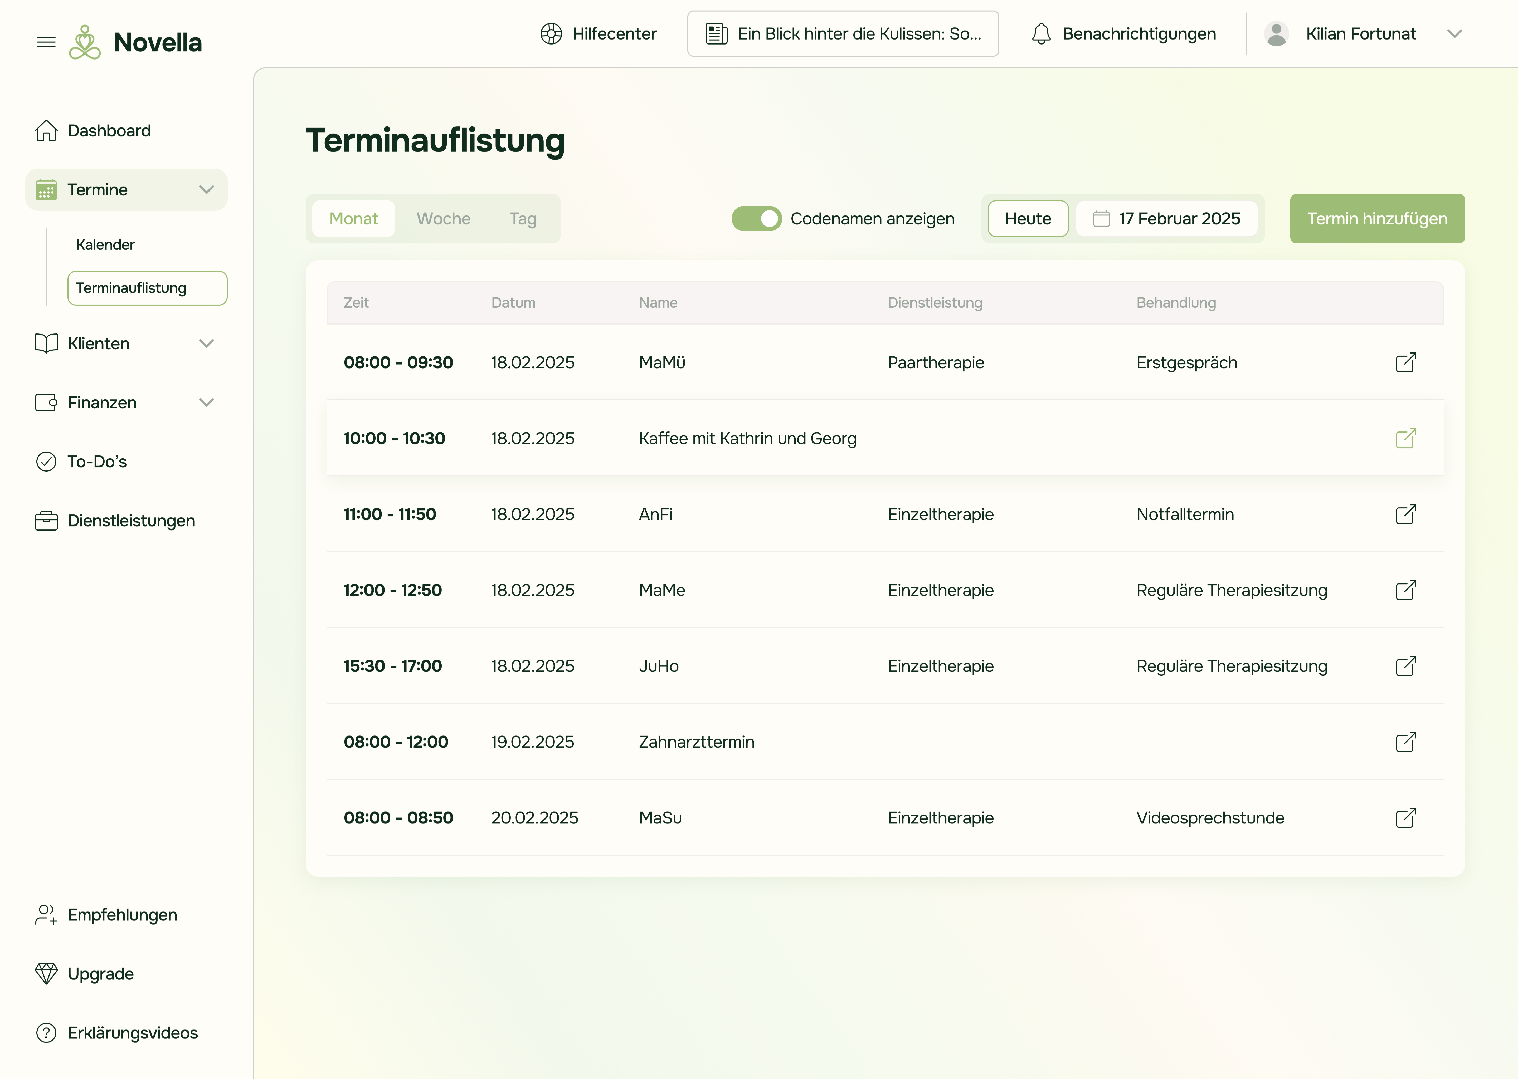Expand the Klienten sidebar section chevron

pos(207,344)
